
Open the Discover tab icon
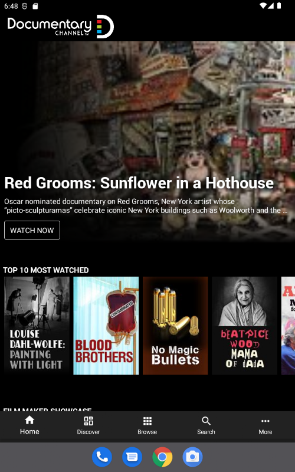[88, 421]
